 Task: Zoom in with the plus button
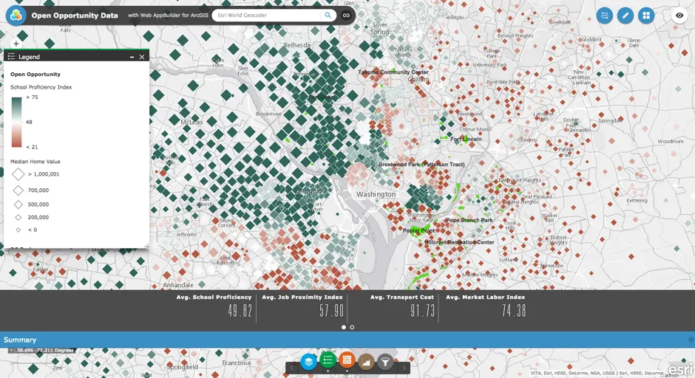pyautogui.click(x=16, y=44)
